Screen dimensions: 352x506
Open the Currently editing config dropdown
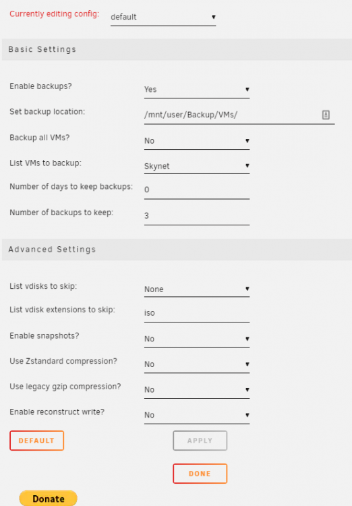[163, 17]
